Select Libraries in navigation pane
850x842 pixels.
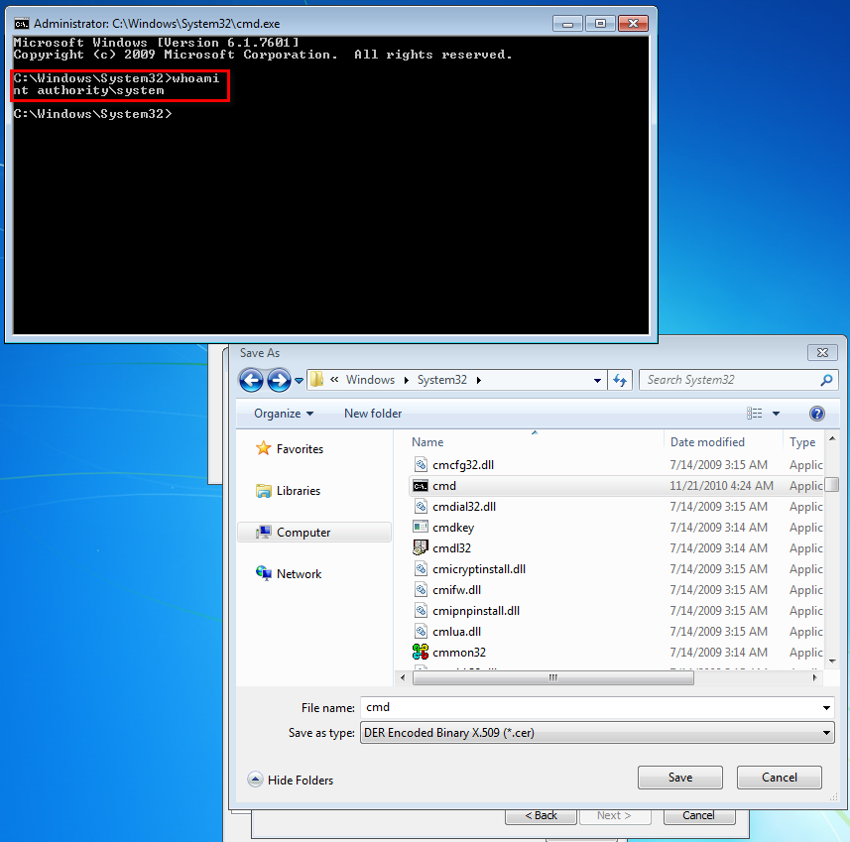299,491
